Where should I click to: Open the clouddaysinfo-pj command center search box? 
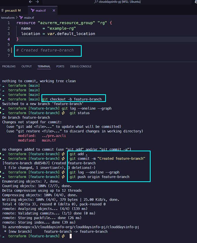tap(117, 2)
